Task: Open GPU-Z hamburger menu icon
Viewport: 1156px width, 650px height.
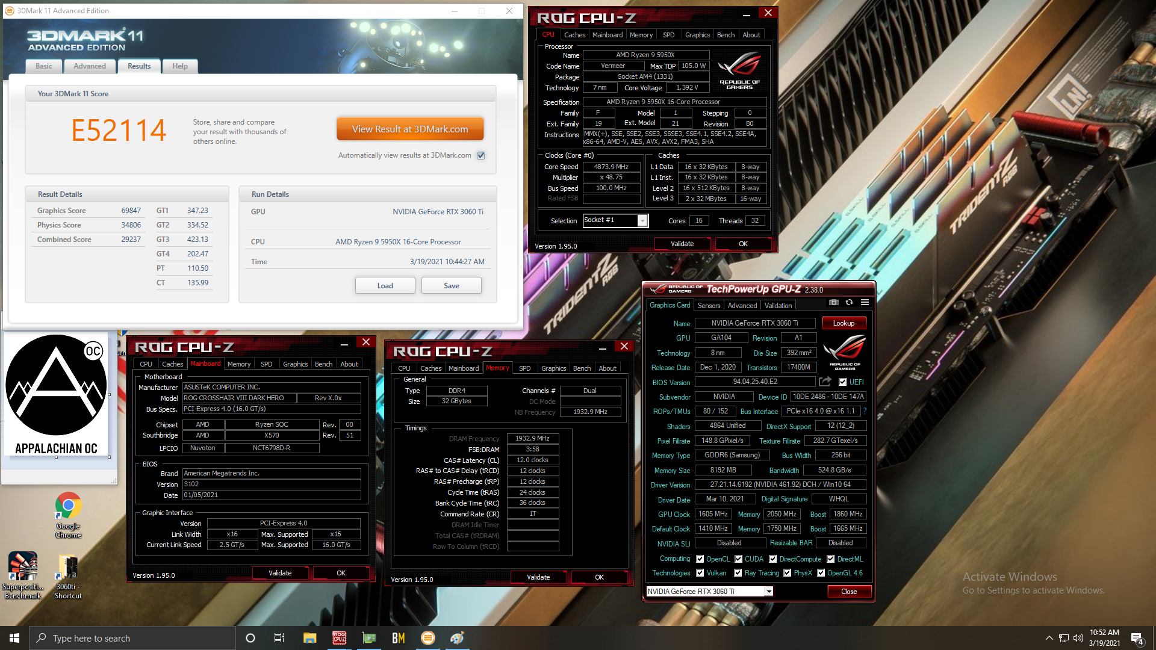Action: pyautogui.click(x=865, y=303)
